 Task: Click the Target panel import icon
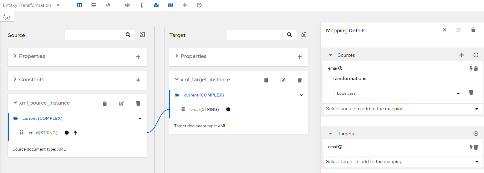[304, 35]
